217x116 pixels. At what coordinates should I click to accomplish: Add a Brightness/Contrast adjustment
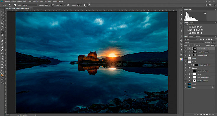click(190, 27)
